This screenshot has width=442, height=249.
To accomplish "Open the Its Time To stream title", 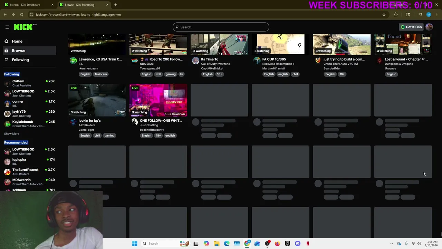I will click(210, 59).
